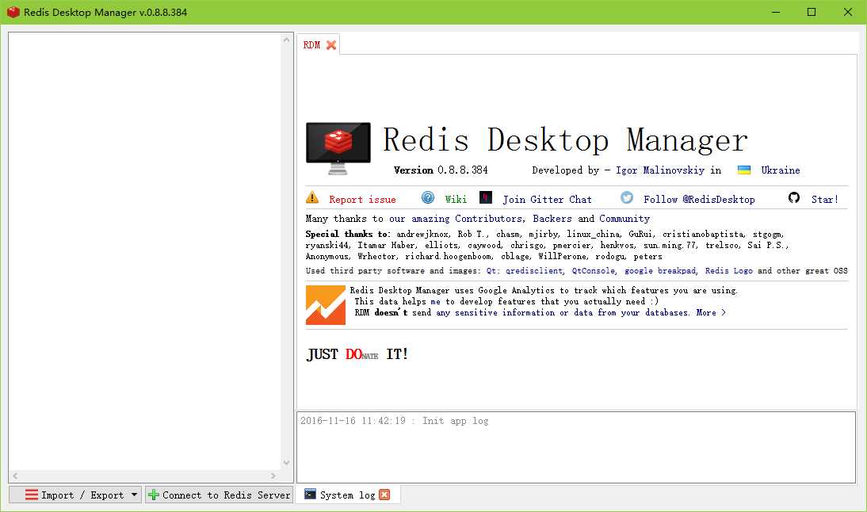Viewport: 867px width, 512px height.
Task: Click the vertical scrollbar down arrow in connections panel
Action: (286, 463)
